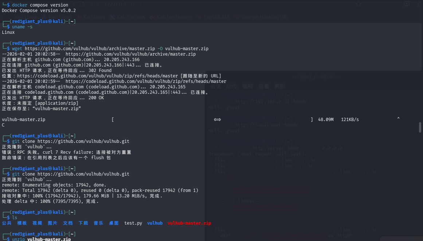423x241 pixels.
Task: Toggle tracking protection via the shield icon
Action: pyautogui.click(x=72, y=4)
